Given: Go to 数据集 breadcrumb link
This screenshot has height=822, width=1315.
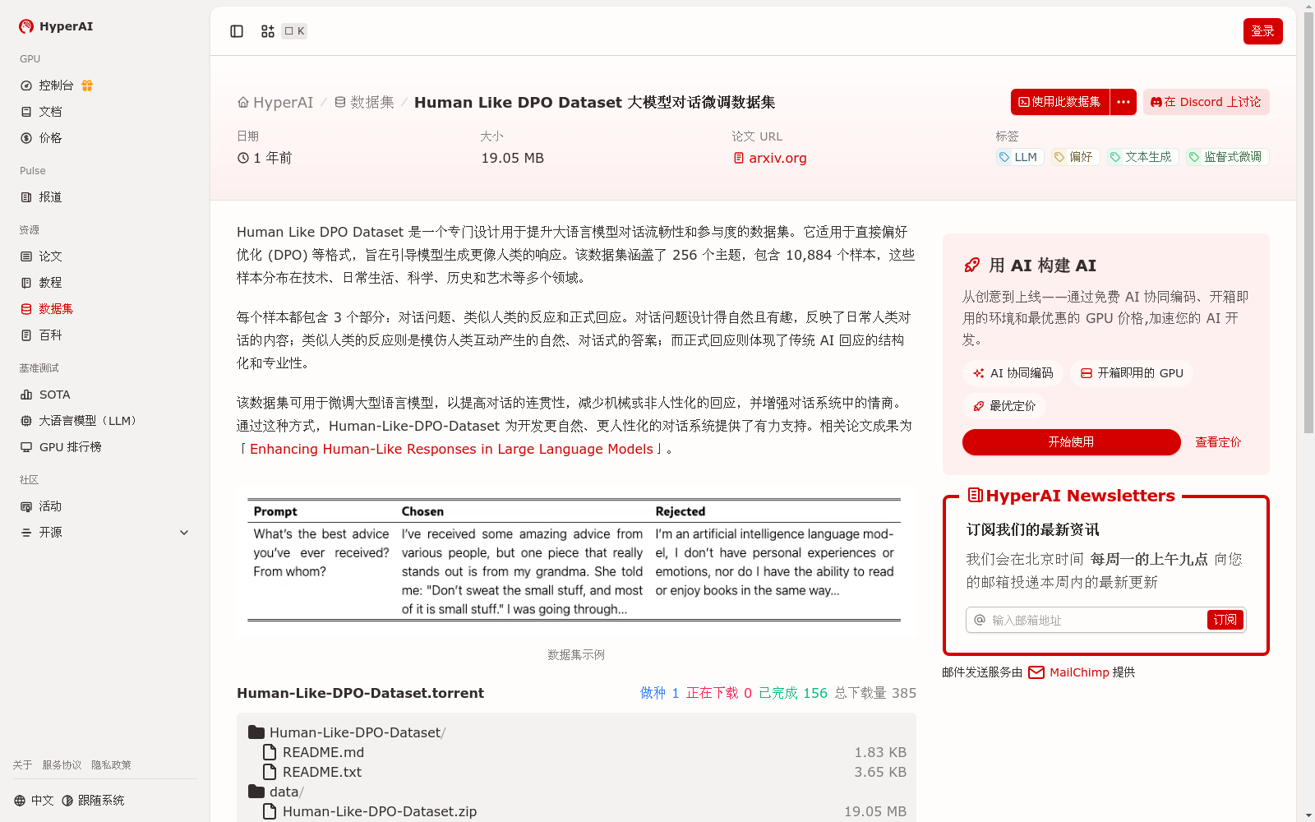Looking at the screenshot, I should click(364, 103).
